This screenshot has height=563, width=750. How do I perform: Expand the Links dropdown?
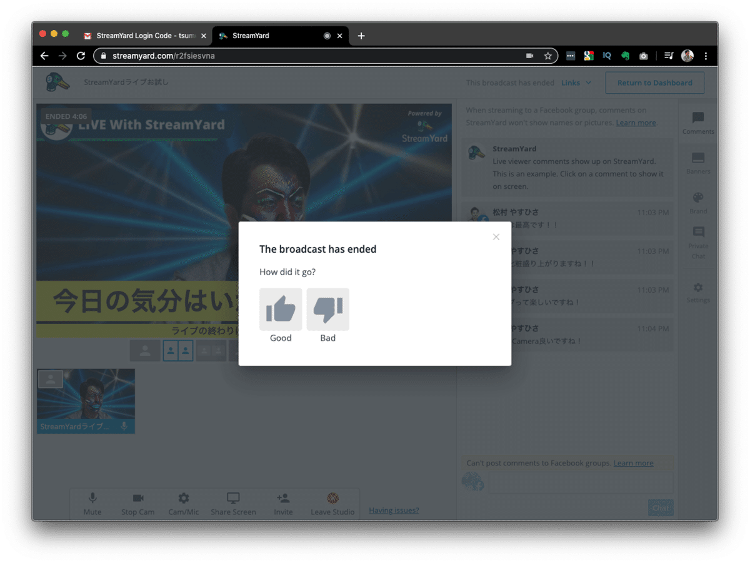576,83
